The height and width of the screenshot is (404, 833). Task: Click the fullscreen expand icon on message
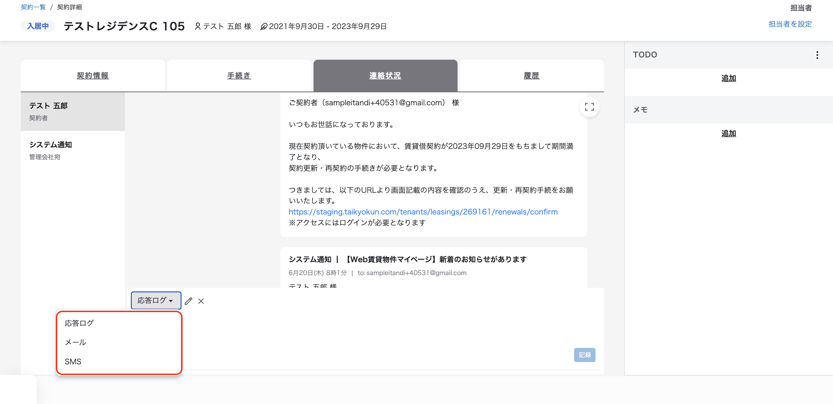[x=589, y=107]
